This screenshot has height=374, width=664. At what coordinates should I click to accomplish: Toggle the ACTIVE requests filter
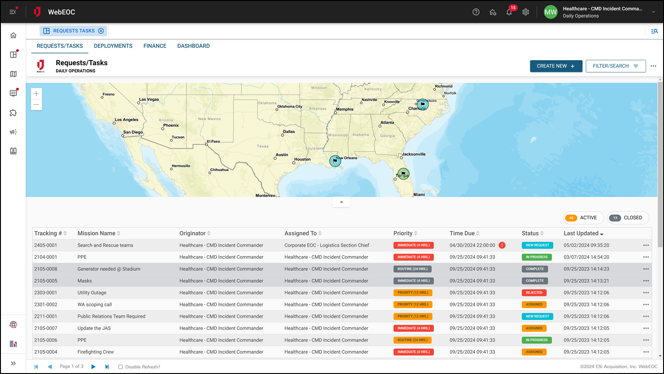pos(583,218)
